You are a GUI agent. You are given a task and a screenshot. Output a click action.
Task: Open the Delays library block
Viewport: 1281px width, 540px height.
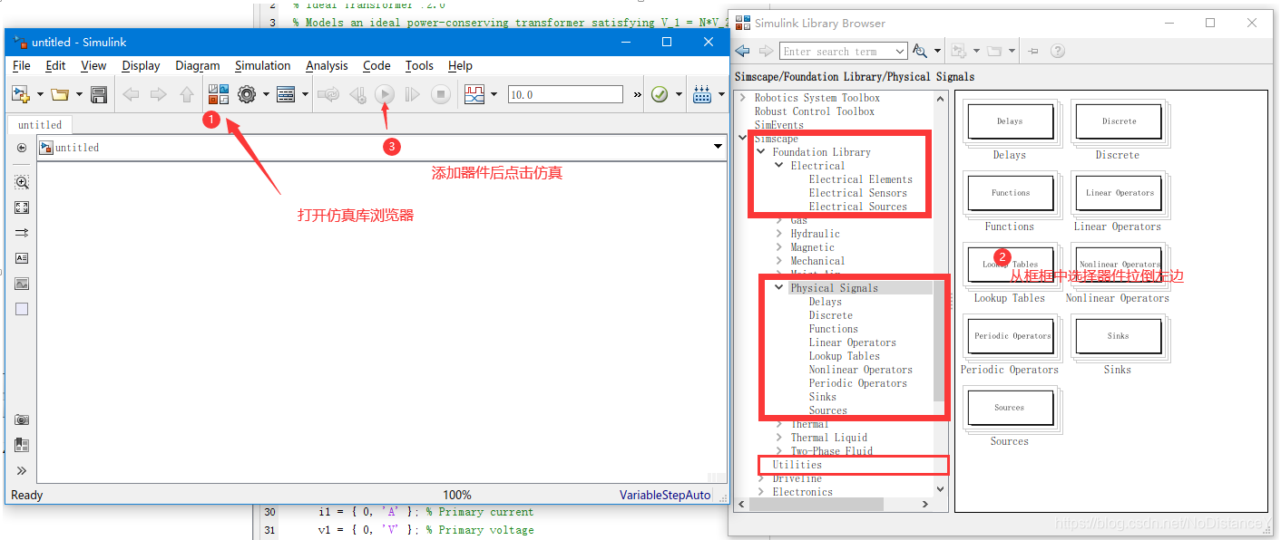(1010, 121)
